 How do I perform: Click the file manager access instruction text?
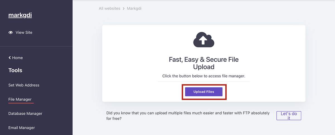[204, 76]
